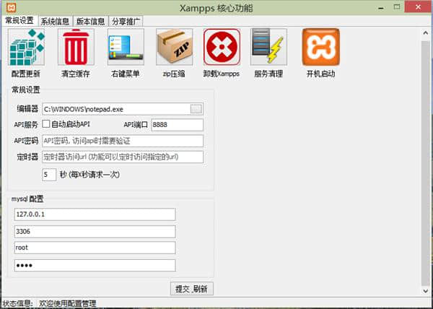Click the 欢迎使用配置管理 status message

68,303
